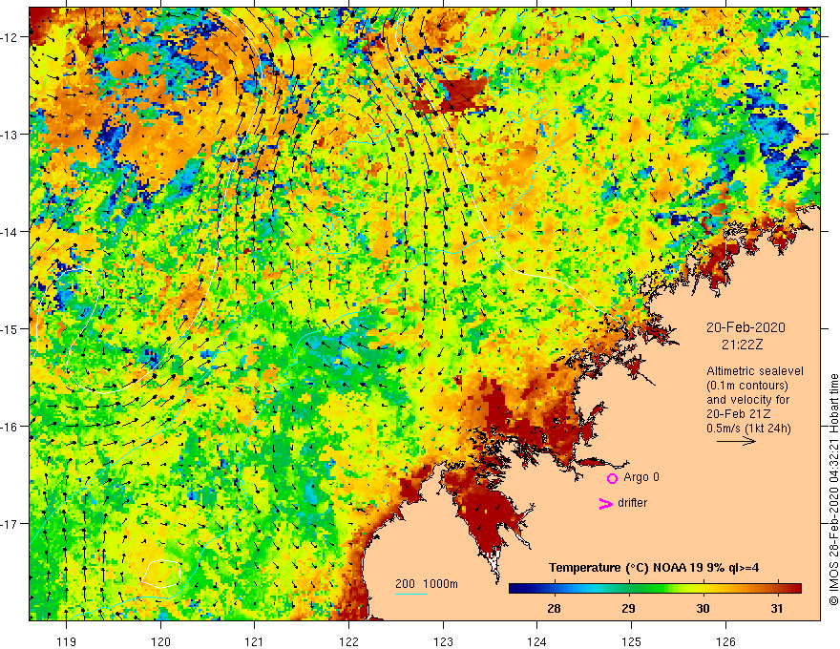This screenshot has width=840, height=649.
Task: Click the cyan 200 1000m contour line sample
Action: (410, 595)
